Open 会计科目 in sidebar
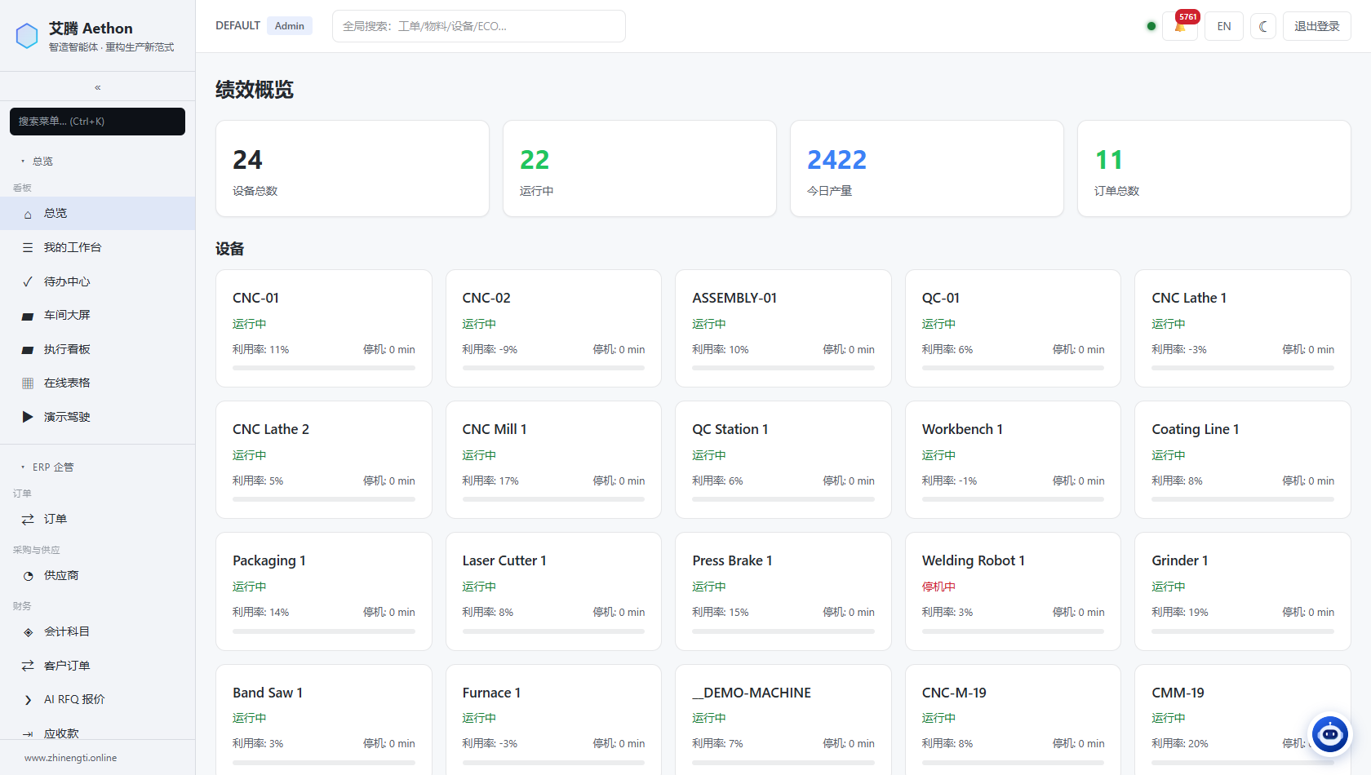 (98, 631)
